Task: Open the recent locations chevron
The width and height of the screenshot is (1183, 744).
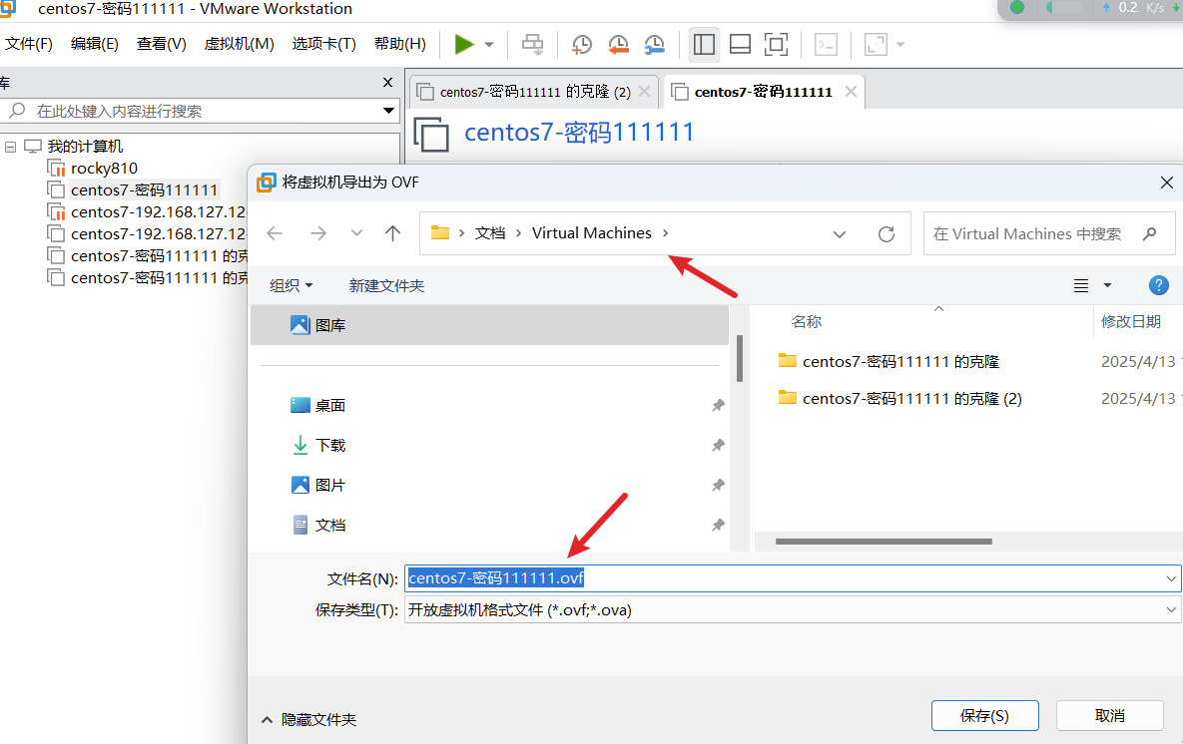Action: 356,233
